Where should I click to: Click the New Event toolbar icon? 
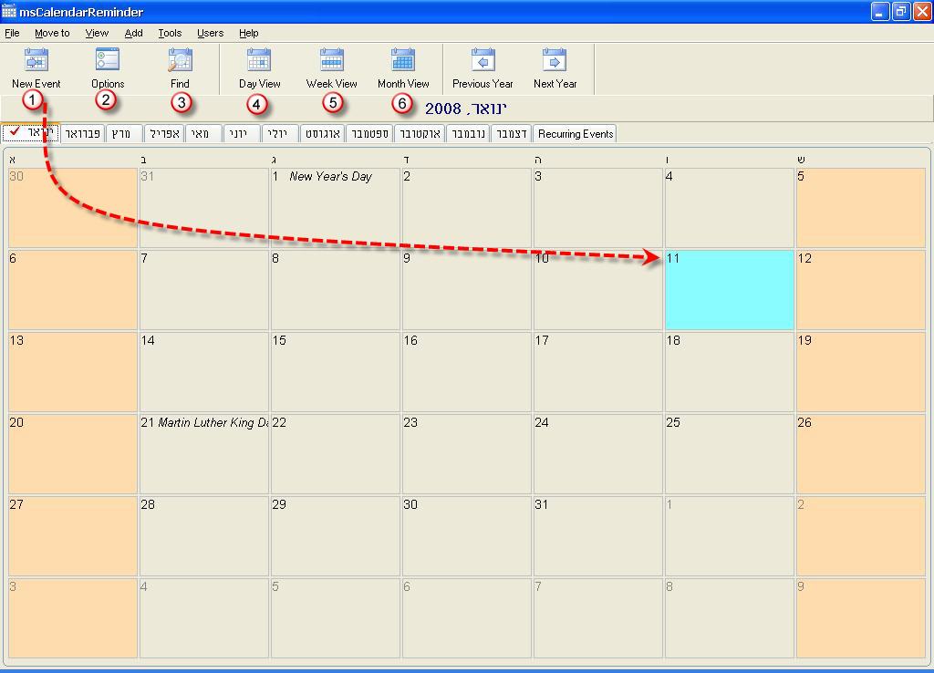[36, 61]
